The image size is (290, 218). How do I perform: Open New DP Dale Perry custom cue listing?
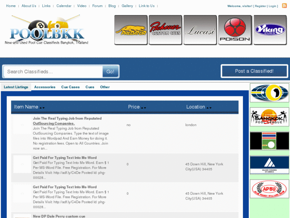tap(59, 216)
